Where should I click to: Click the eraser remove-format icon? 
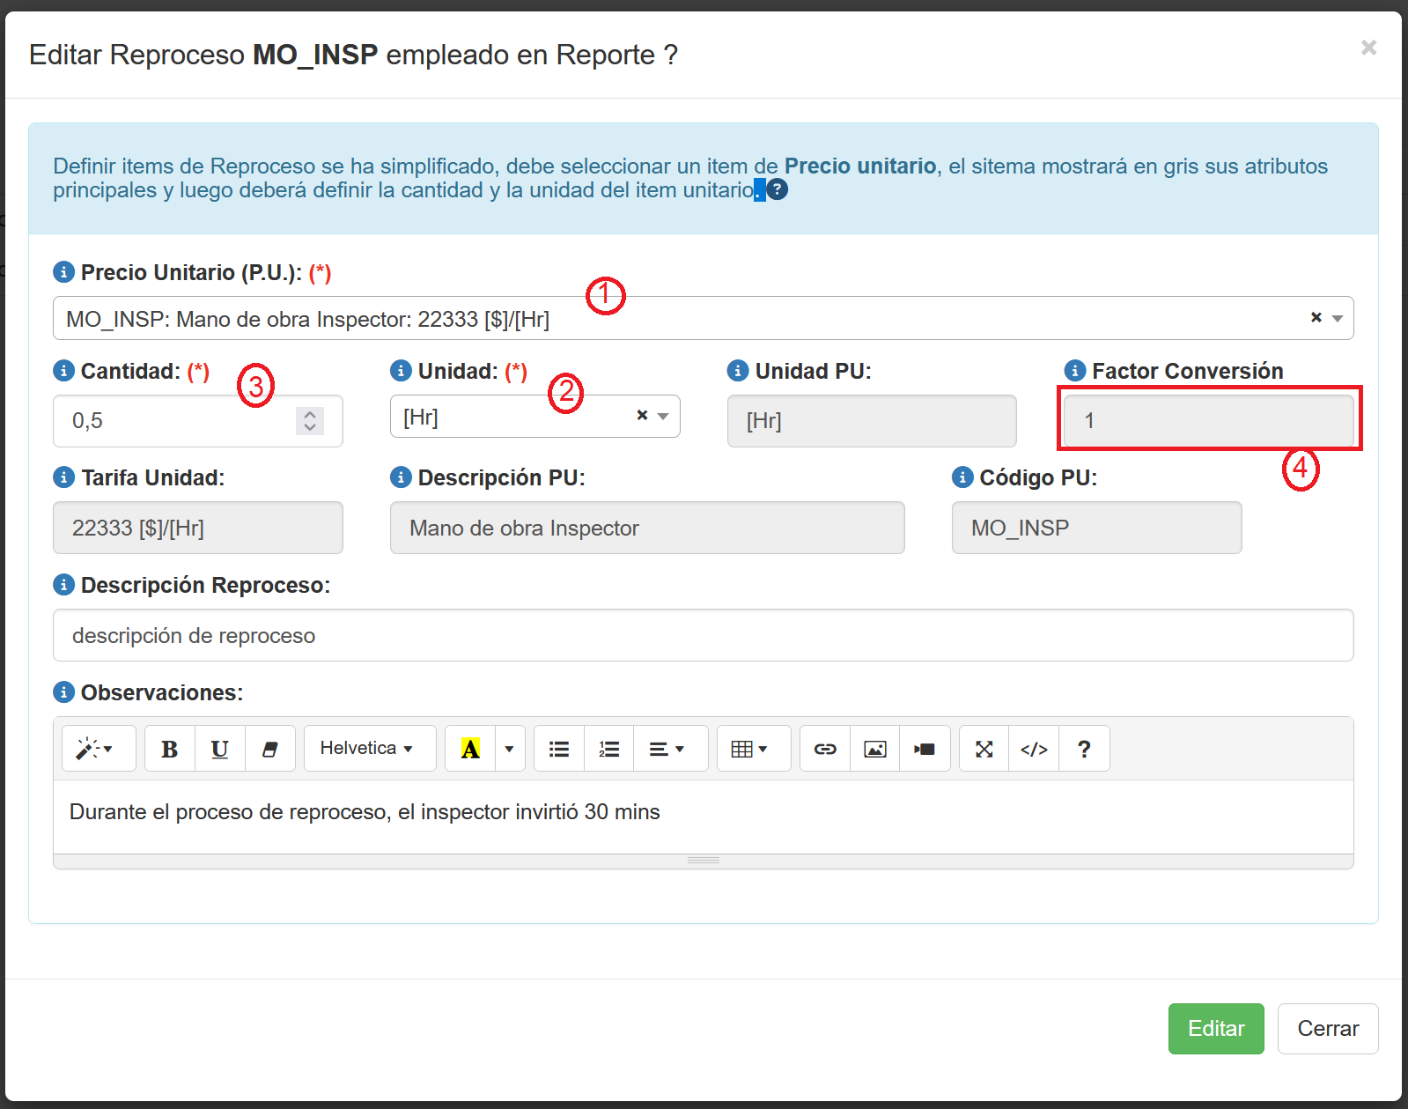coord(270,749)
